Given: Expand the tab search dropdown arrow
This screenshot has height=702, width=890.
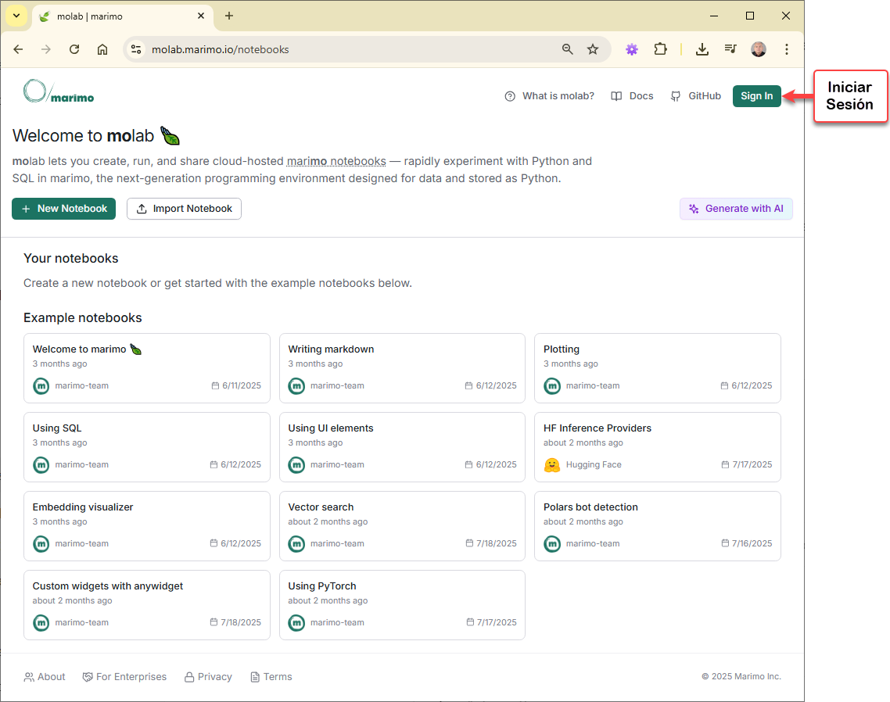Looking at the screenshot, I should click(16, 16).
